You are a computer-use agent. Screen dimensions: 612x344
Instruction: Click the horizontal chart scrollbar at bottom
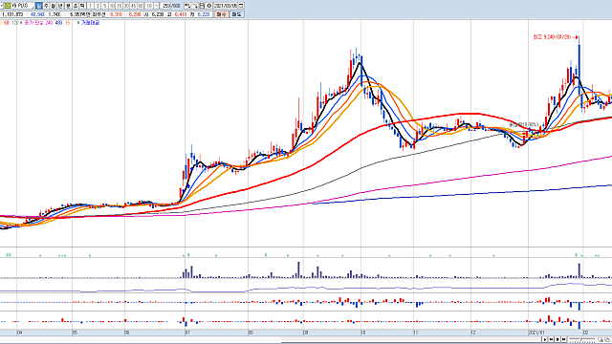(x=271, y=340)
